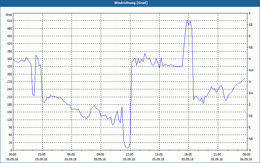Select the 150 left axis value
Screen dimensions: 260x163
(x=10, y=112)
